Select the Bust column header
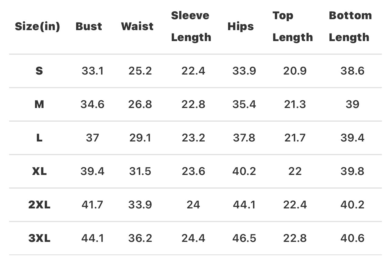391x258 pixels. click(89, 26)
